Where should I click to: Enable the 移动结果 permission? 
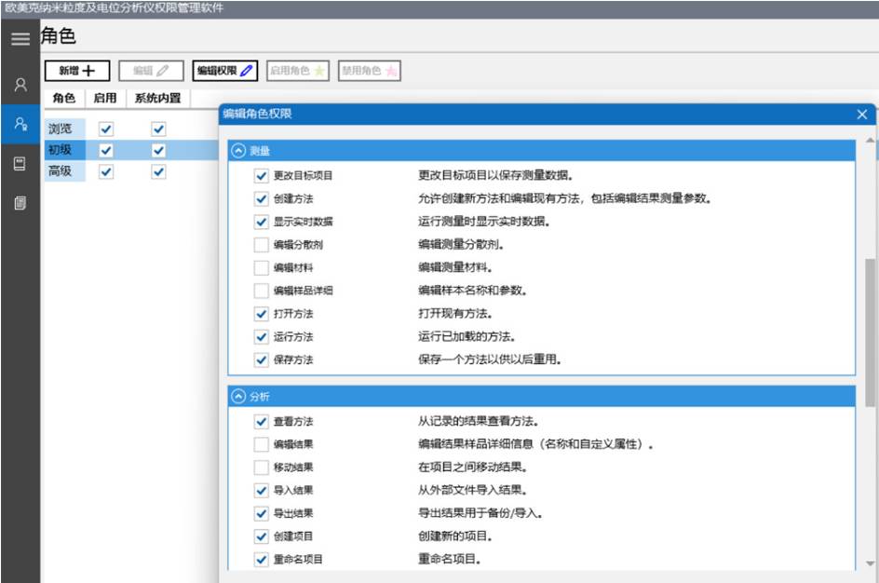[262, 467]
